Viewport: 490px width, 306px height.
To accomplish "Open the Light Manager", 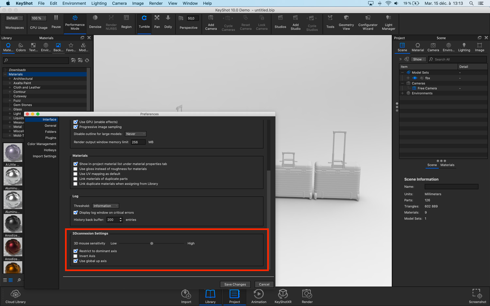I will (x=388, y=23).
